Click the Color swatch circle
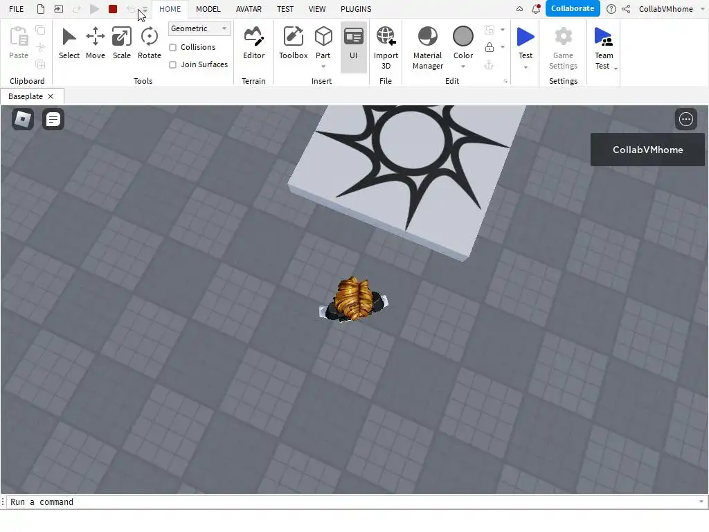Screen dimensions: 709x532 click(463, 36)
